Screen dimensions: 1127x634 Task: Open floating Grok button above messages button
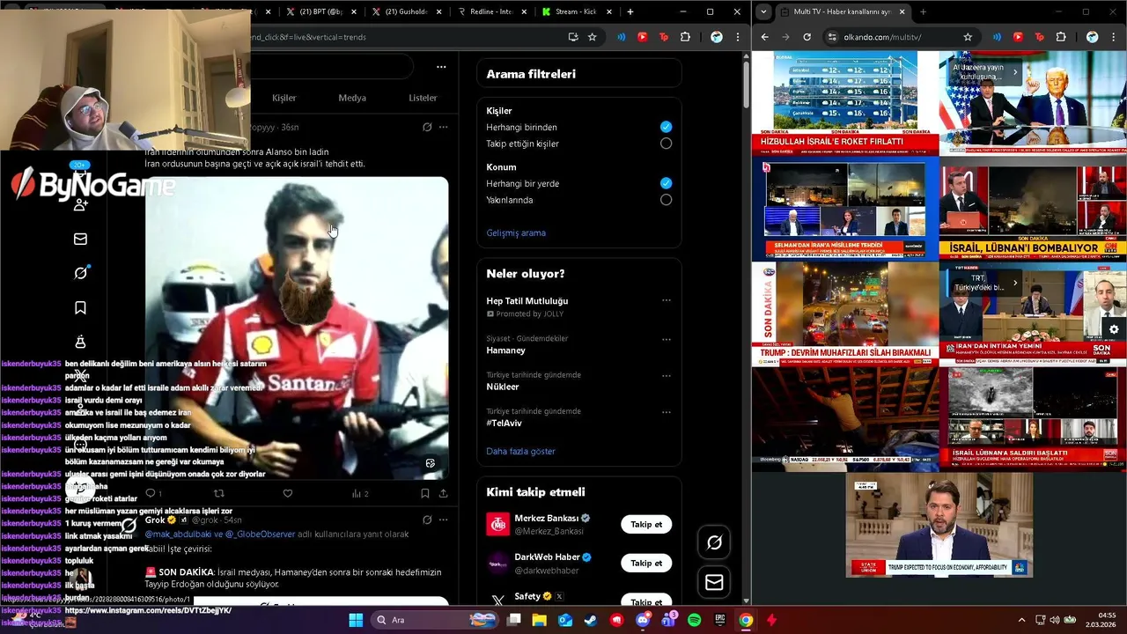pos(714,543)
